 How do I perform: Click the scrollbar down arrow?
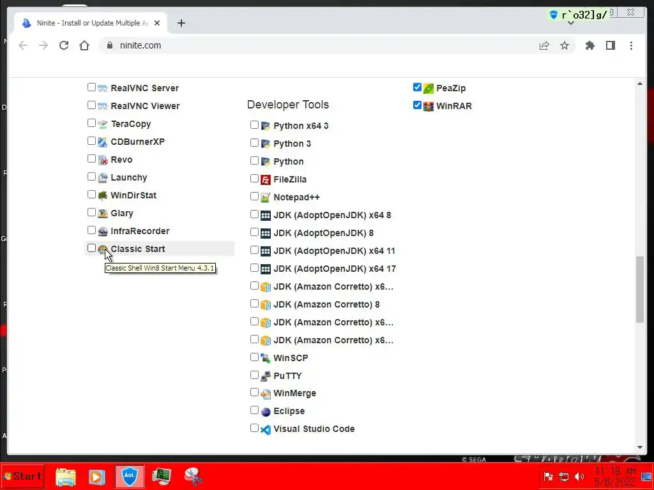tap(640, 447)
